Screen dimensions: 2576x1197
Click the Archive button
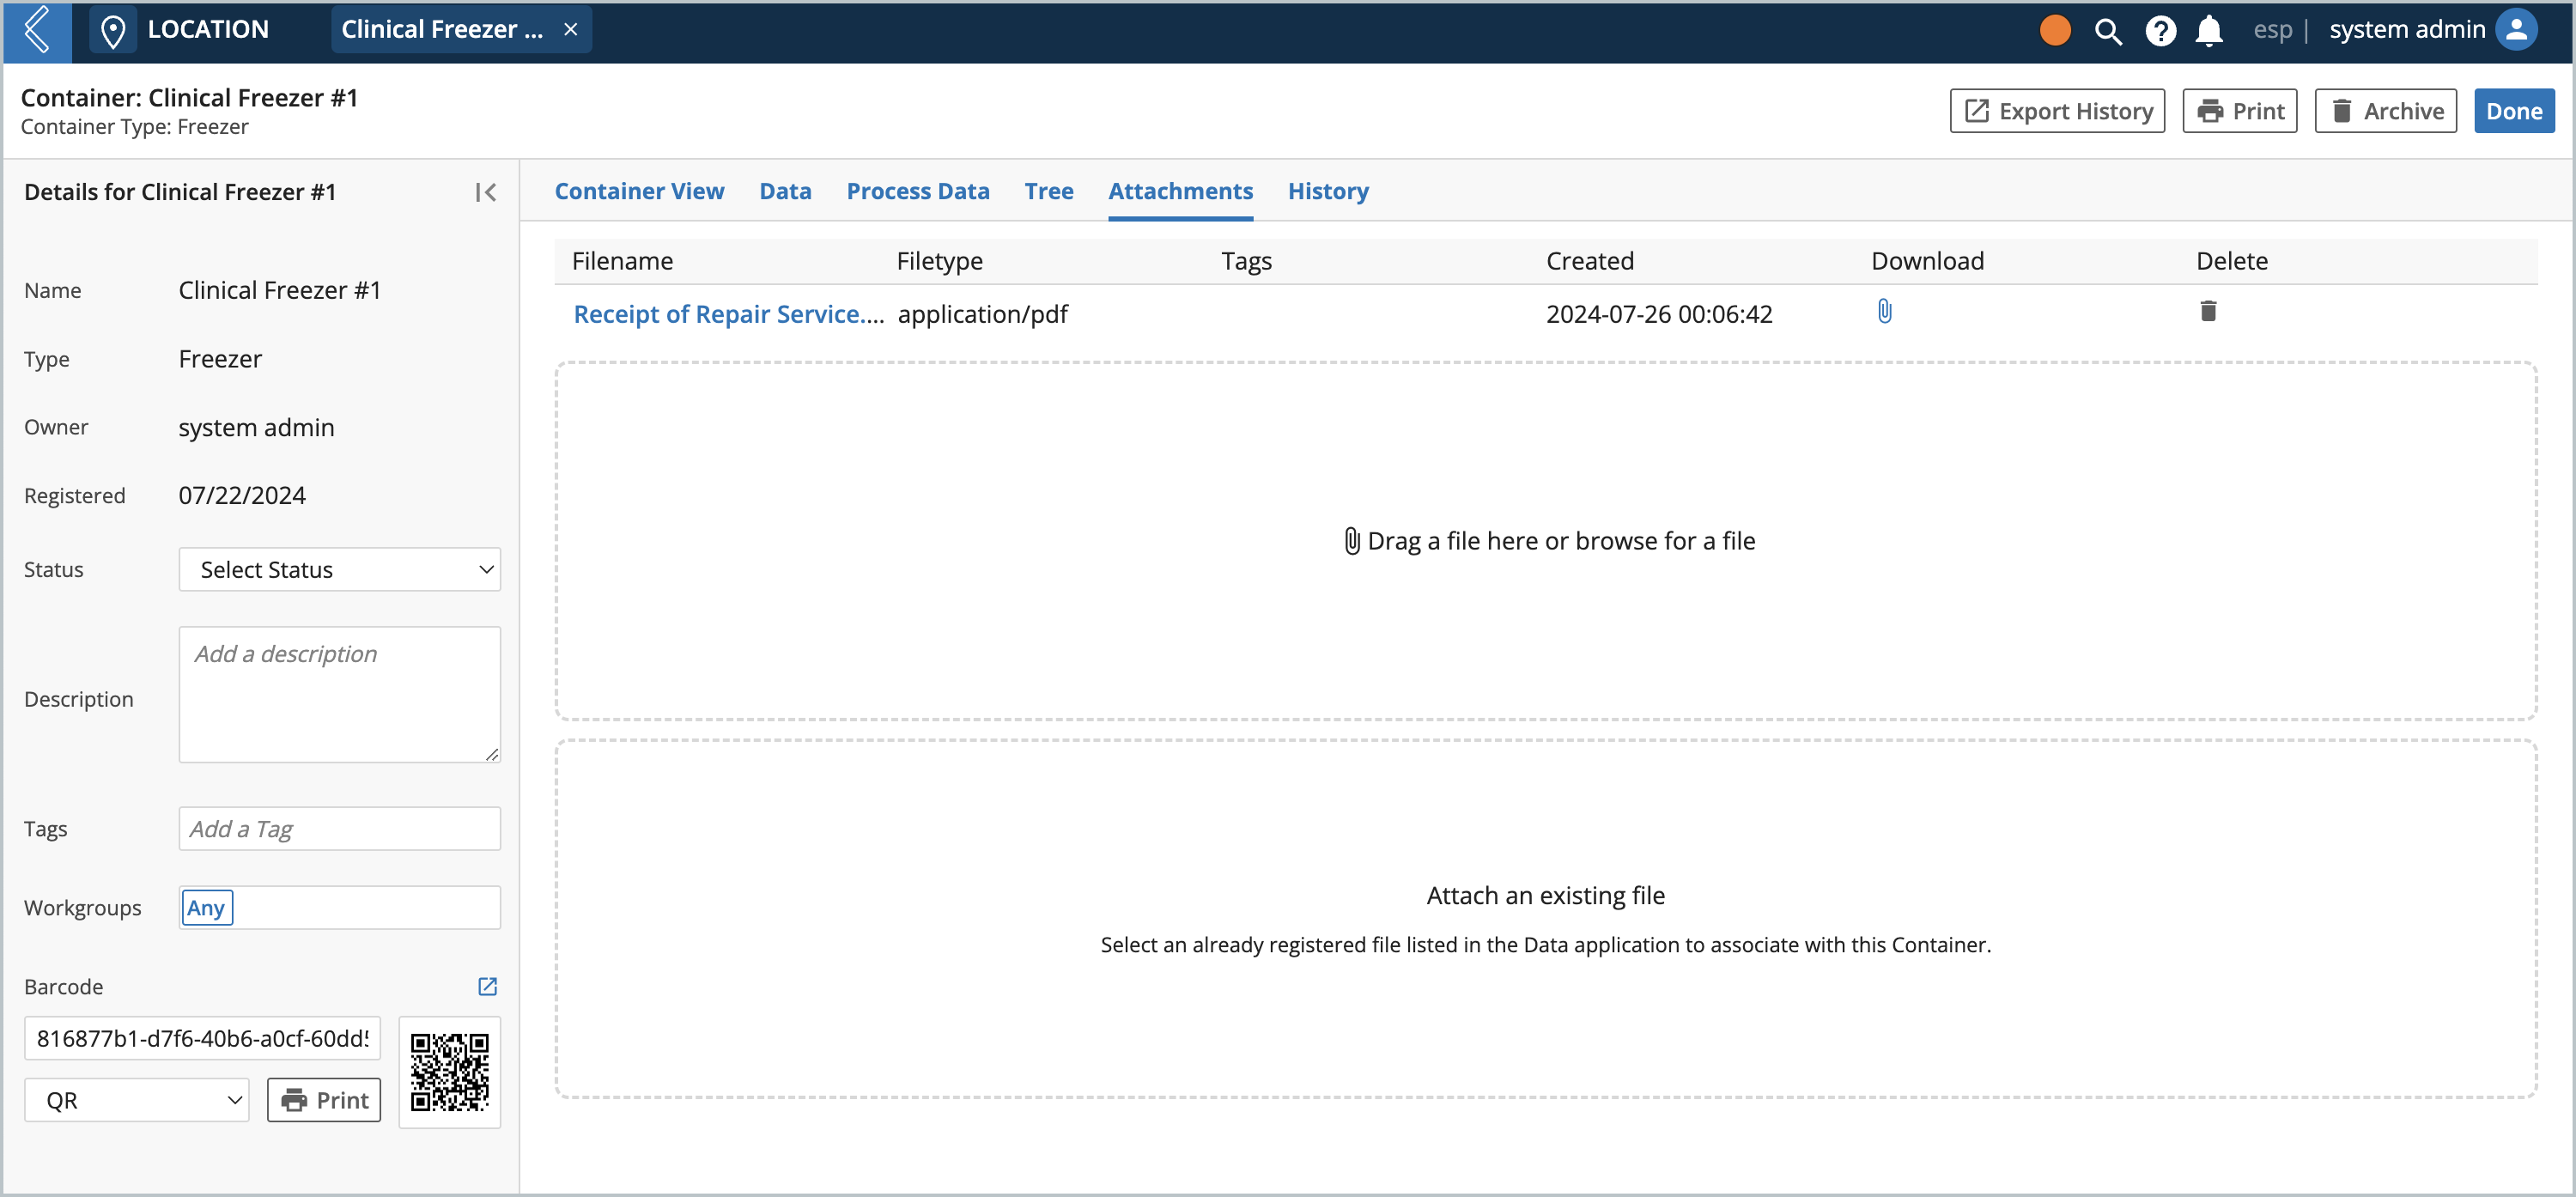[x=2385, y=111]
